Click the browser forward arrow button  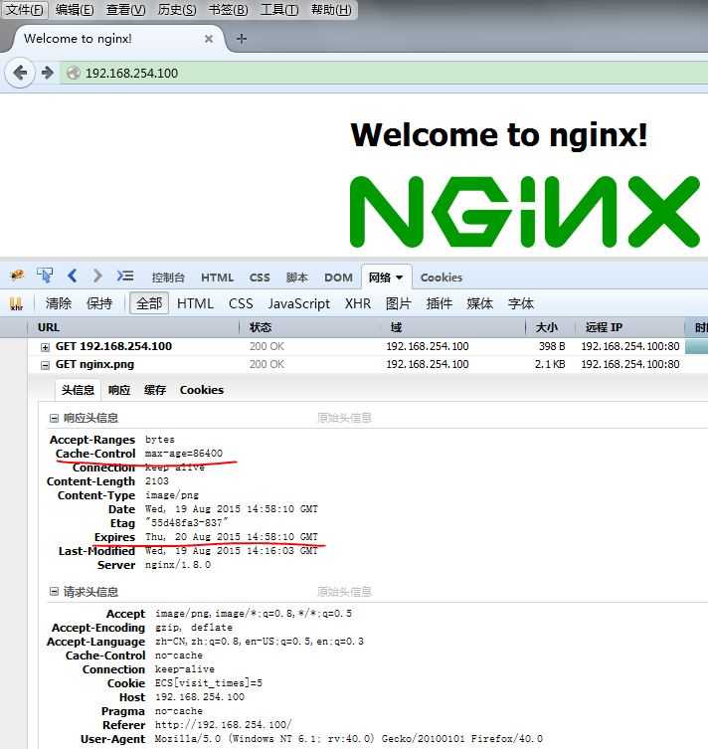click(47, 73)
